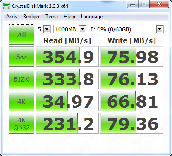Close the CrystalDiskMark window
This screenshot has height=156, width=172.
coord(159,5)
